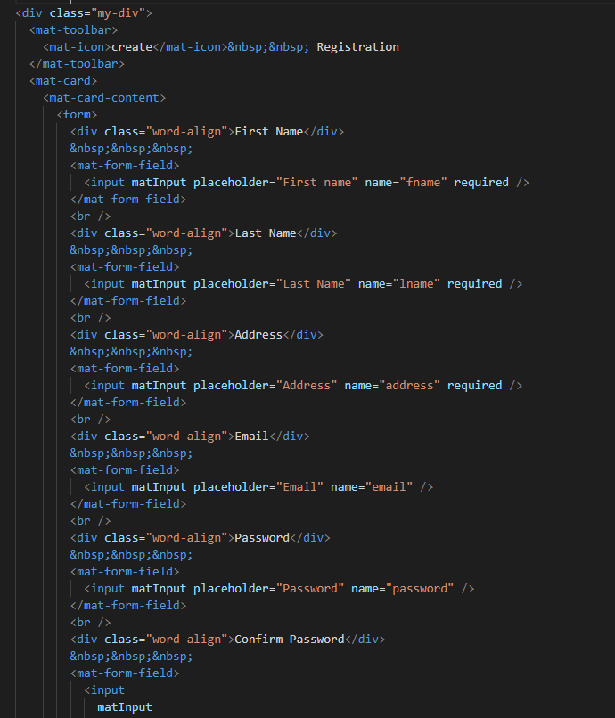Image resolution: width=615 pixels, height=718 pixels.
Task: Click the closing mat-toolbar tag
Action: [77, 63]
